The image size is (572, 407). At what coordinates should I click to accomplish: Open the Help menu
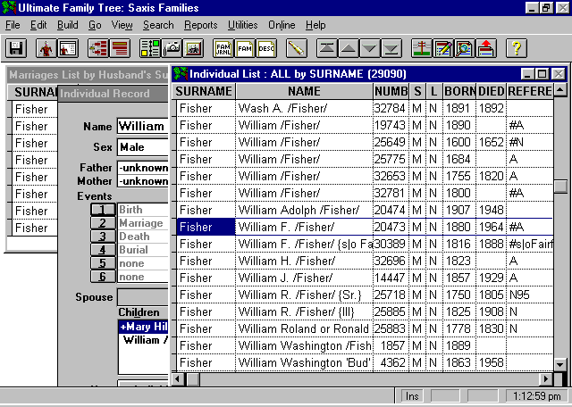[315, 25]
